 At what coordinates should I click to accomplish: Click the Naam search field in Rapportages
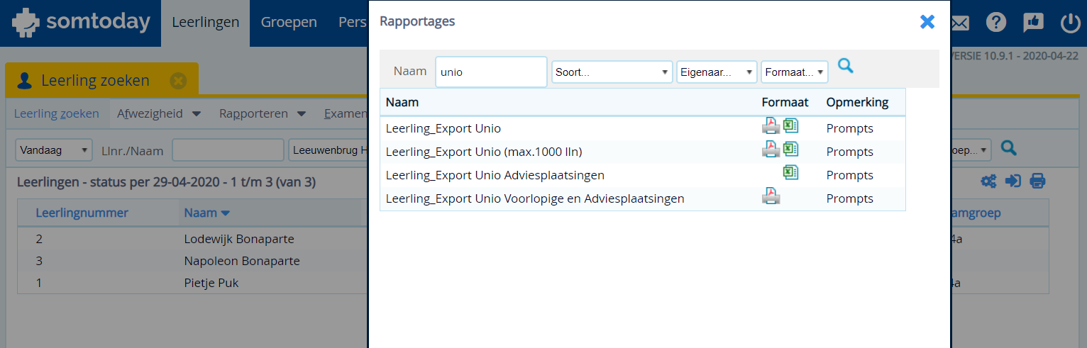pos(491,72)
